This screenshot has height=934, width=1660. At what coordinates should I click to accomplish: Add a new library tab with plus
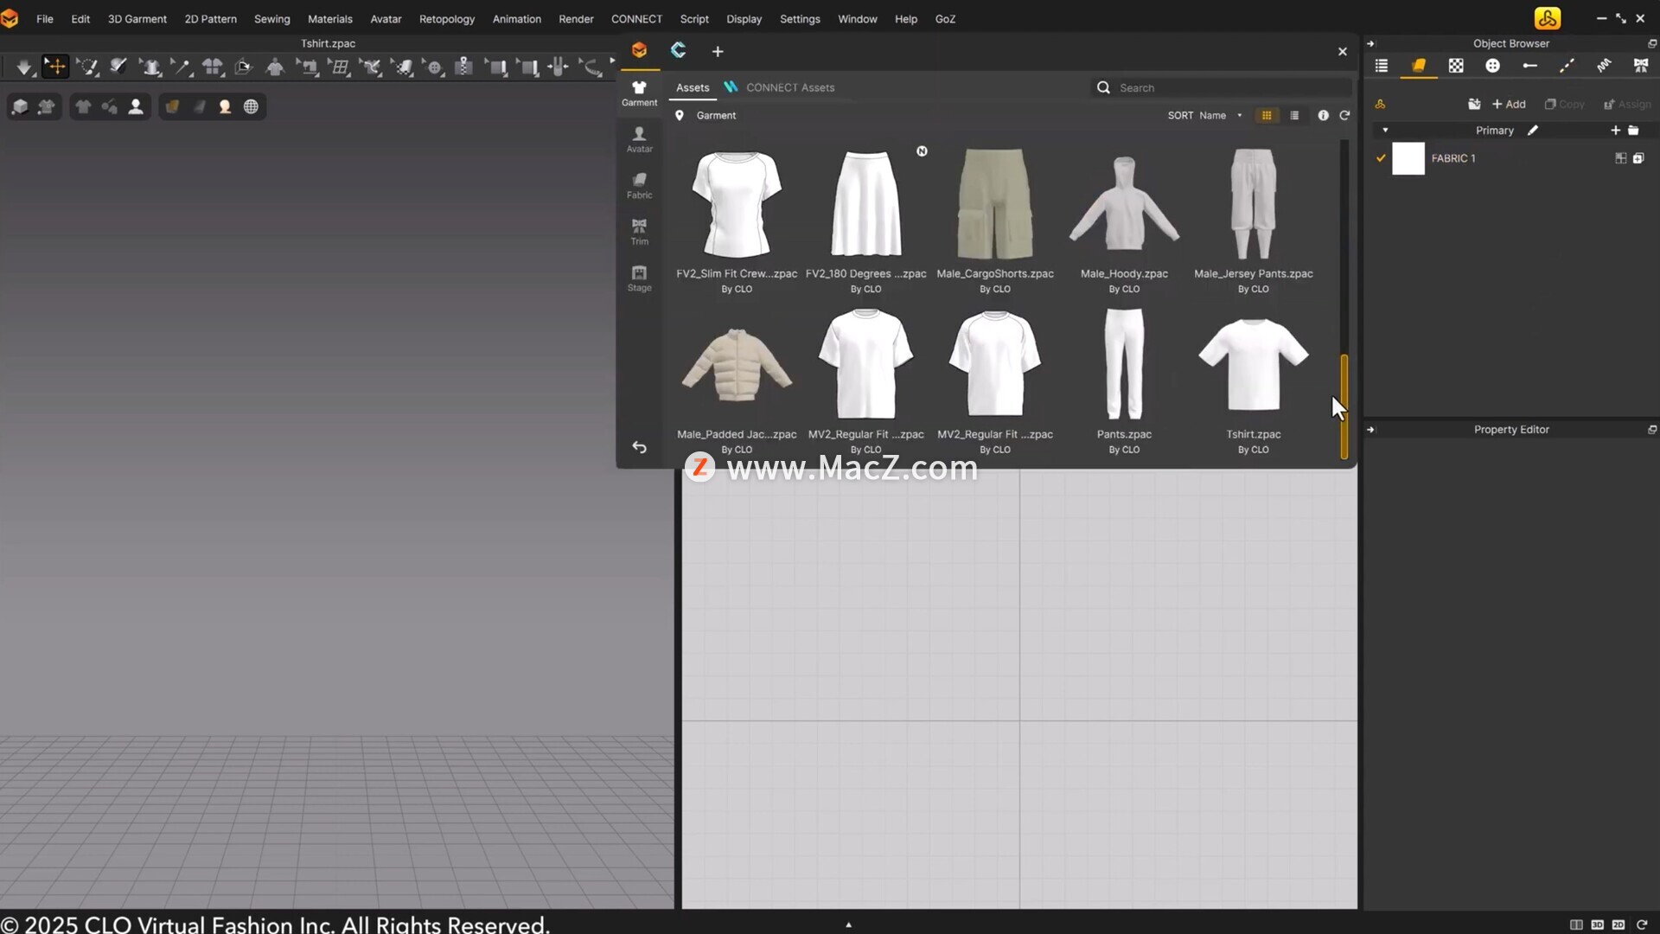click(718, 51)
